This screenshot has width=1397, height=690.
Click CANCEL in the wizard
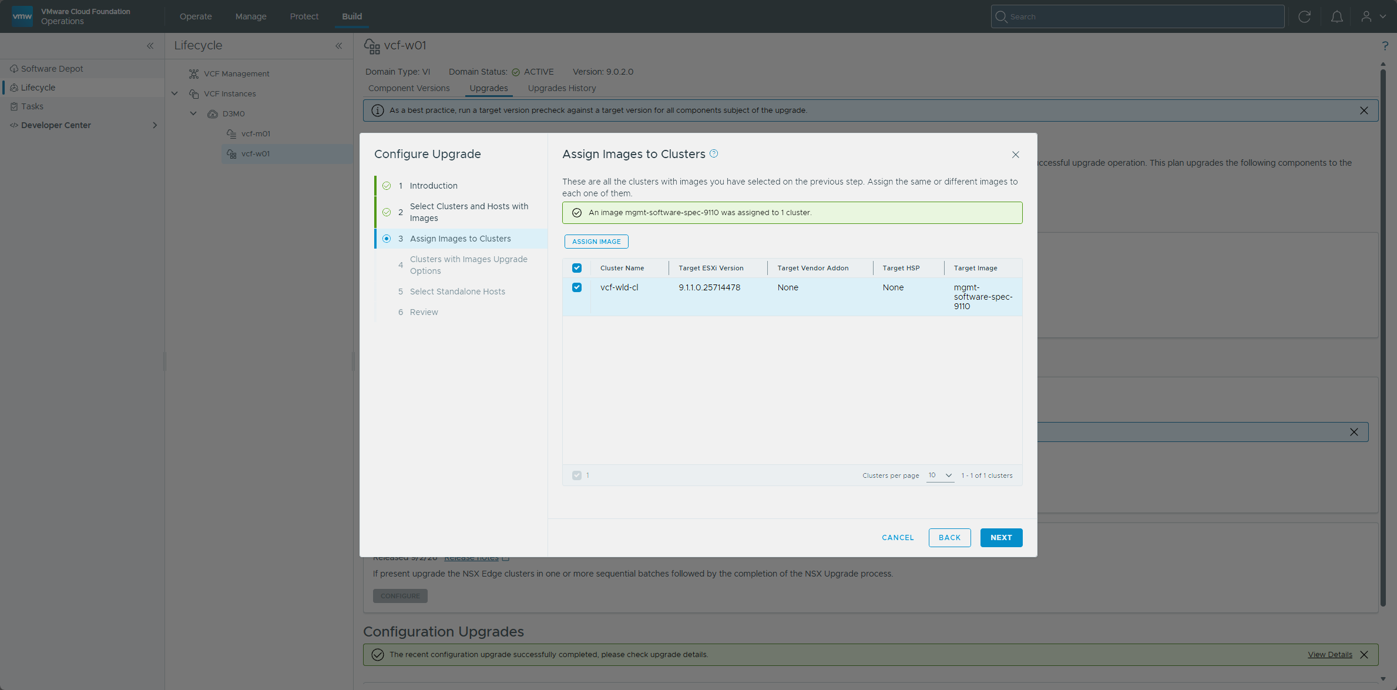(898, 538)
